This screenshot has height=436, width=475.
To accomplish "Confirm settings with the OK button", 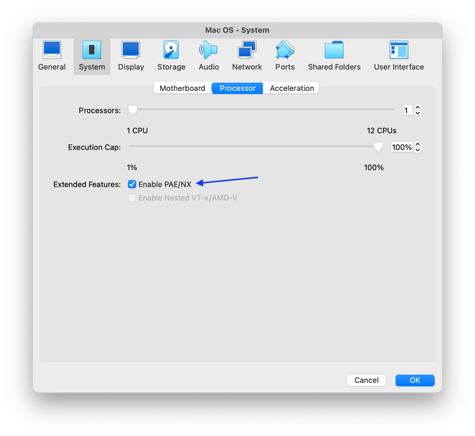I will [415, 380].
